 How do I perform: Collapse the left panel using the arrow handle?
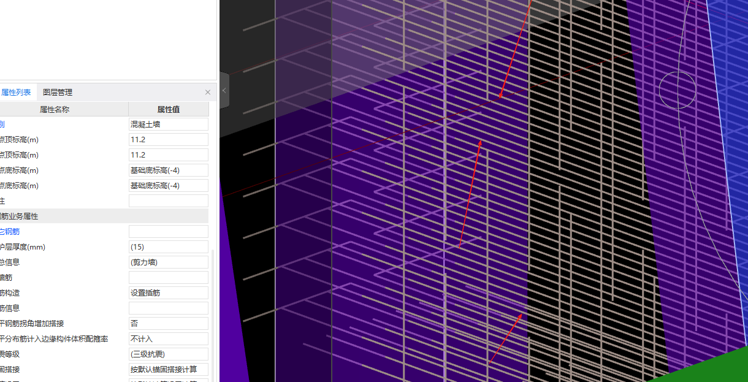pos(224,90)
